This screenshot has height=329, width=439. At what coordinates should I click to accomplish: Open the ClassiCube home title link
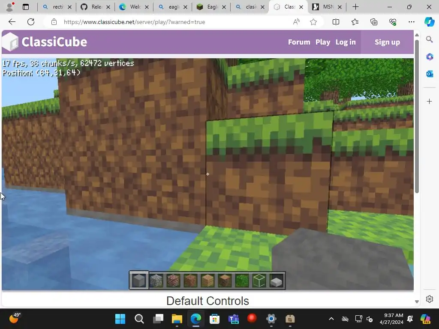(54, 42)
